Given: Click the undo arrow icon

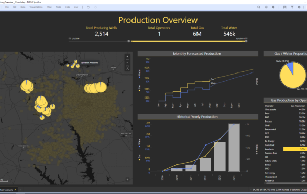Looking at the screenshot, I should coord(89,7).
